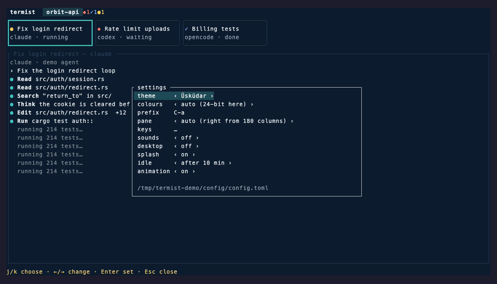This screenshot has height=284, width=497.
Task: Open the keys ellipsis setting
Action: coord(175,130)
